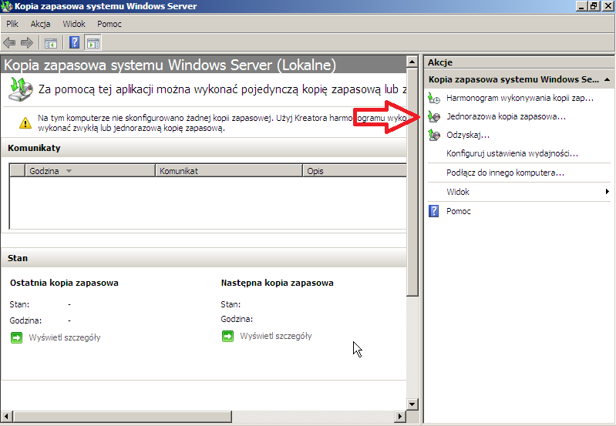616x426 pixels.
Task: Choose Podłącz do innego komputera... action
Action: 505,173
